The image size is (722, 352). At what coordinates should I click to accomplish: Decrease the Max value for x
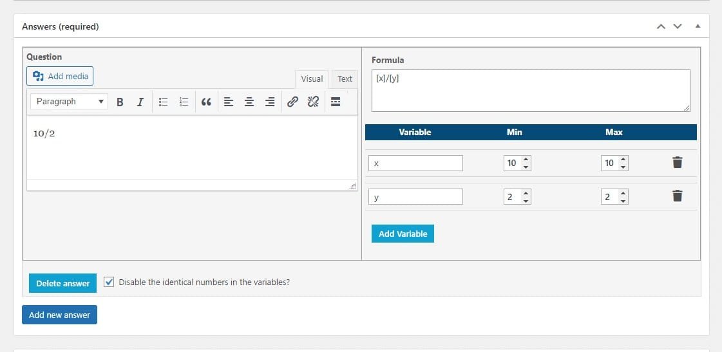click(623, 167)
